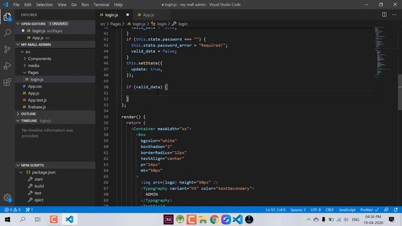This screenshot has height=226, width=402.
Task: Open the Explorer view in activity bar
Action: click(x=7, y=17)
